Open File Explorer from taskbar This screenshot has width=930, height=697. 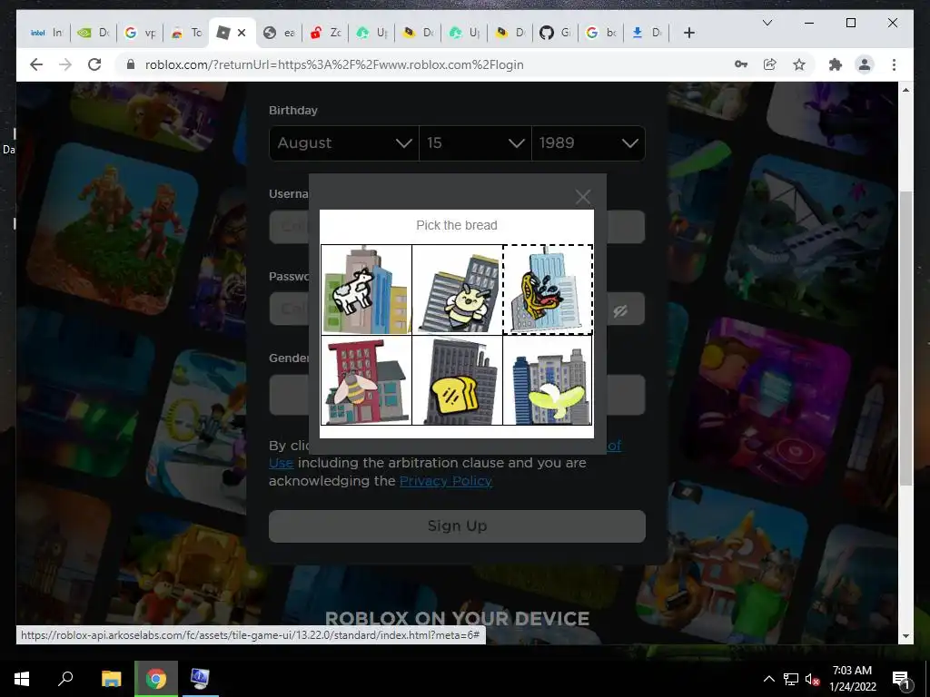(111, 679)
